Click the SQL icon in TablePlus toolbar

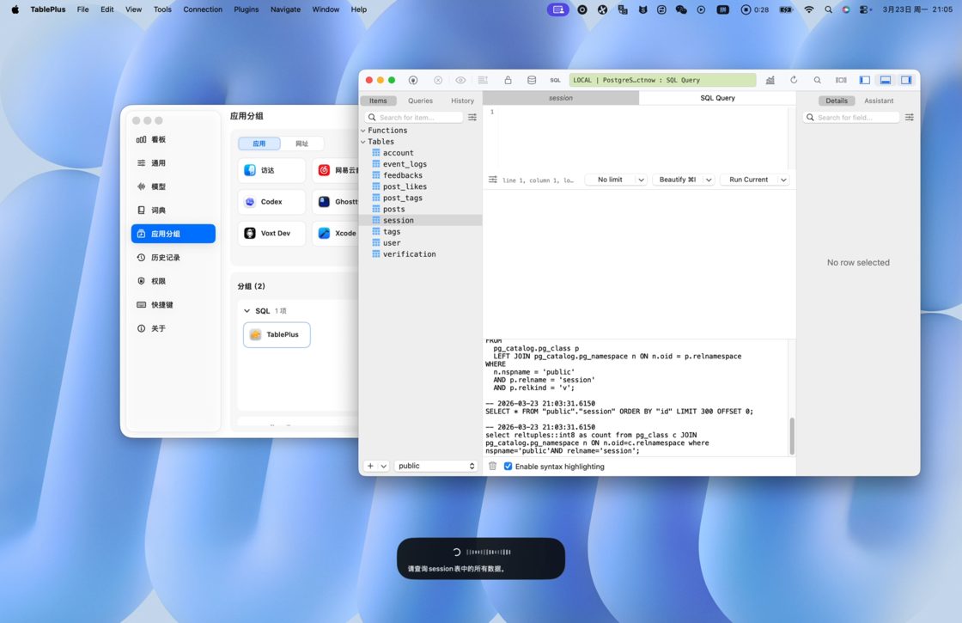coord(555,81)
